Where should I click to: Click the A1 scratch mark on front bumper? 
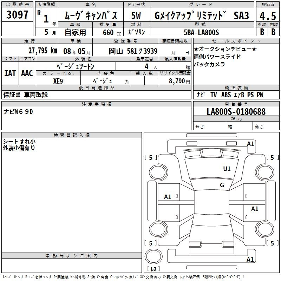250,144
